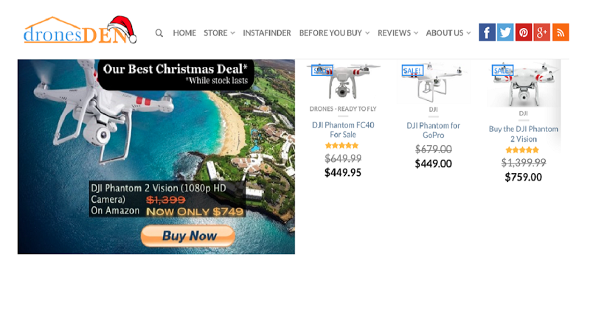The image size is (590, 313).
Task: Open the Google Plus icon
Action: 542,32
